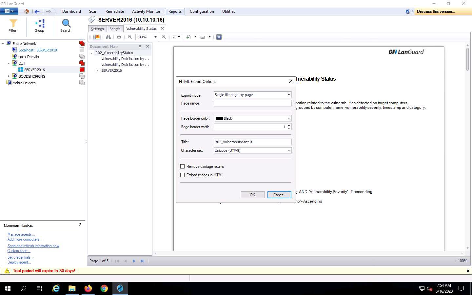Image resolution: width=472 pixels, height=295 pixels.
Task: Zoom in with the plus magnifier
Action: 164,37
